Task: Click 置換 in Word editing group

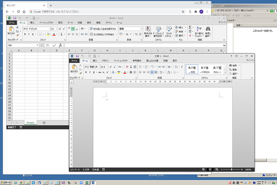Action: pyautogui.click(x=233, y=69)
